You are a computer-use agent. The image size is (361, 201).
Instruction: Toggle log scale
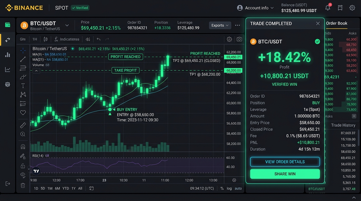(229, 188)
